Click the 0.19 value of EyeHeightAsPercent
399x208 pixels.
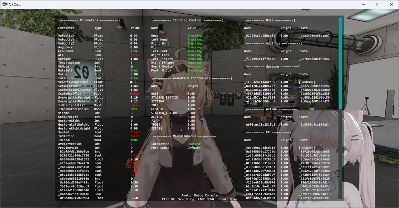(134, 98)
